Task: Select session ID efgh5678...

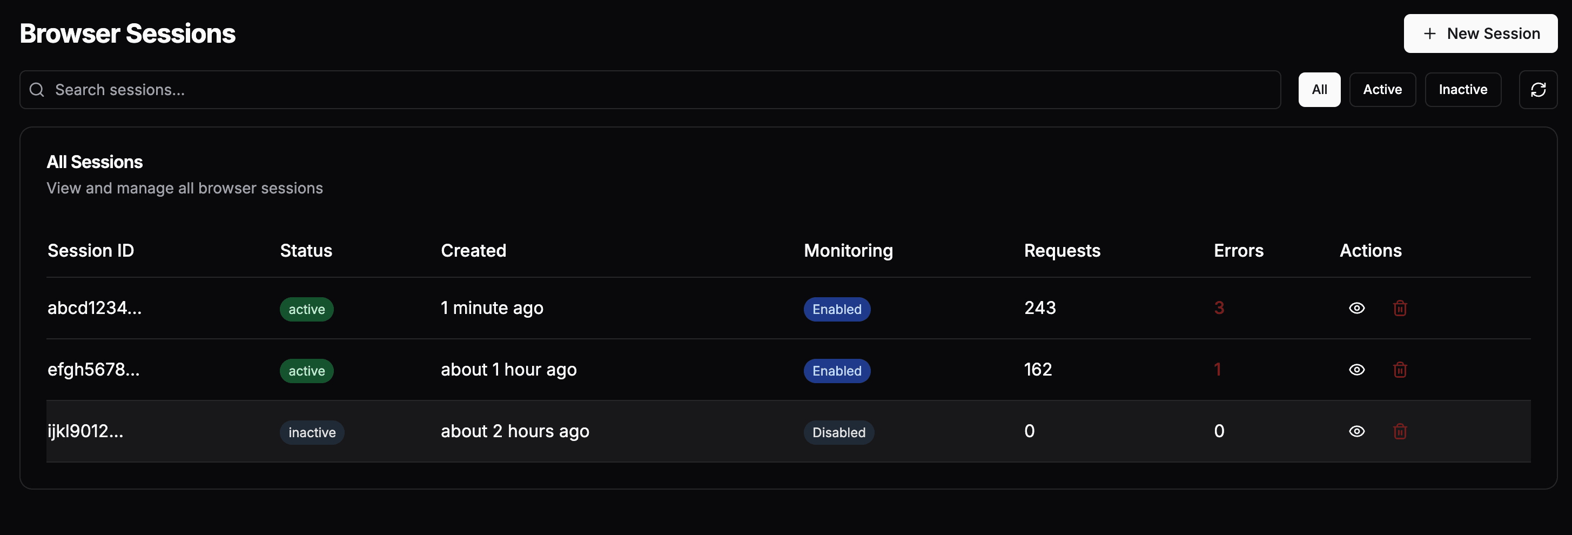Action: coord(93,370)
